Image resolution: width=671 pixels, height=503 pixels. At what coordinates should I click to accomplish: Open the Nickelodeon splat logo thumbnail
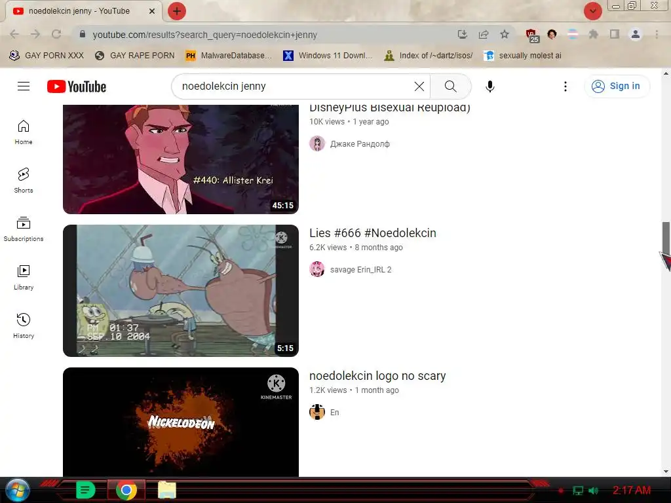pos(181,422)
